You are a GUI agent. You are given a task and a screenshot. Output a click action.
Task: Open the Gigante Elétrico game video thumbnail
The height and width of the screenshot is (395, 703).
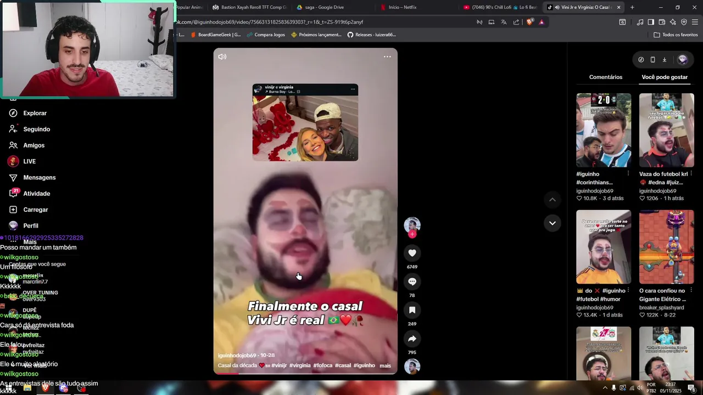[x=666, y=247]
